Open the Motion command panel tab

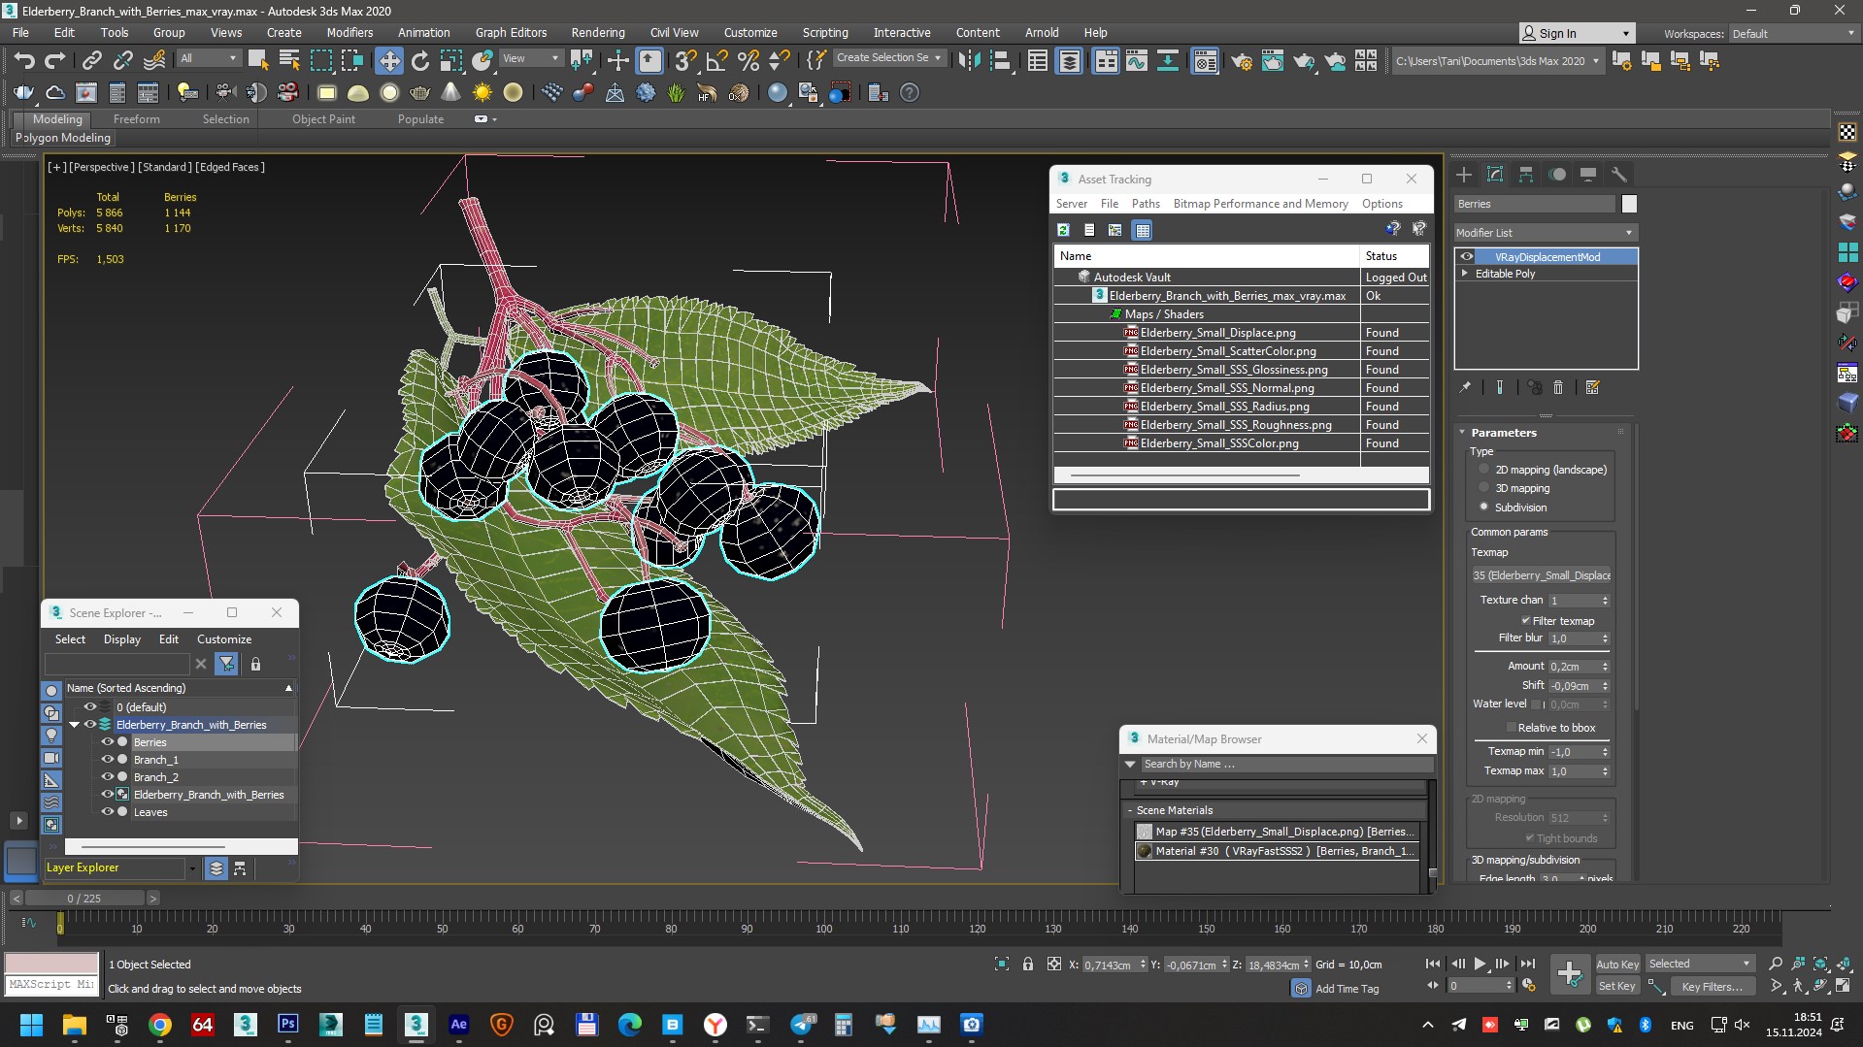pyautogui.click(x=1557, y=175)
